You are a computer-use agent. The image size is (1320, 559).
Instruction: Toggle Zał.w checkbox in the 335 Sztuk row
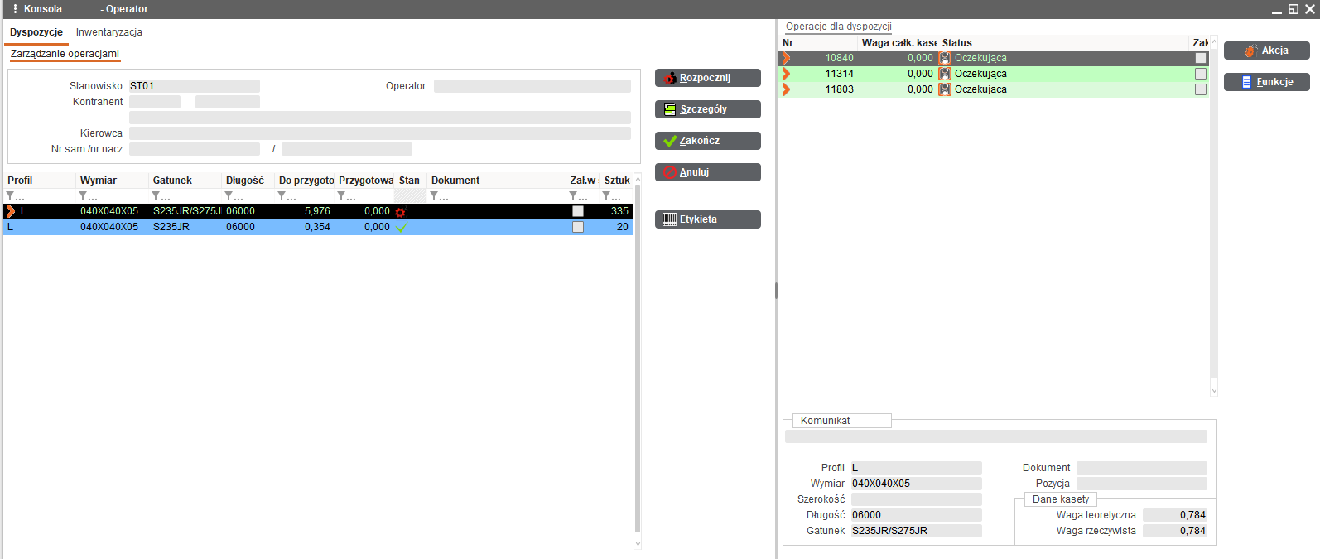coord(578,211)
